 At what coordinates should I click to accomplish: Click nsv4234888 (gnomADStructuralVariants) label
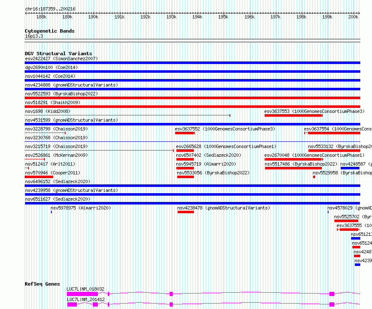71,85
